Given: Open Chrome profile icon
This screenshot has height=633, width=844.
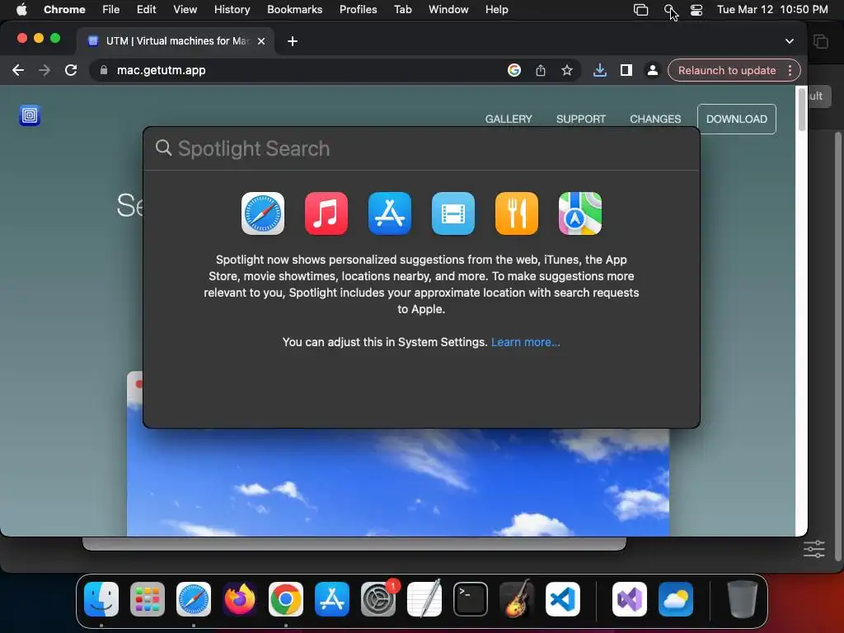Looking at the screenshot, I should [x=653, y=71].
